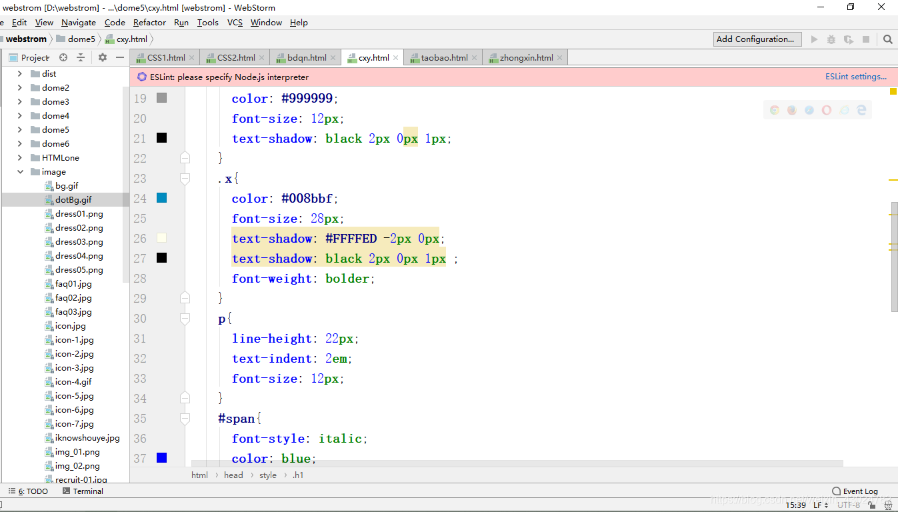Open the Navigate menu

coord(79,23)
